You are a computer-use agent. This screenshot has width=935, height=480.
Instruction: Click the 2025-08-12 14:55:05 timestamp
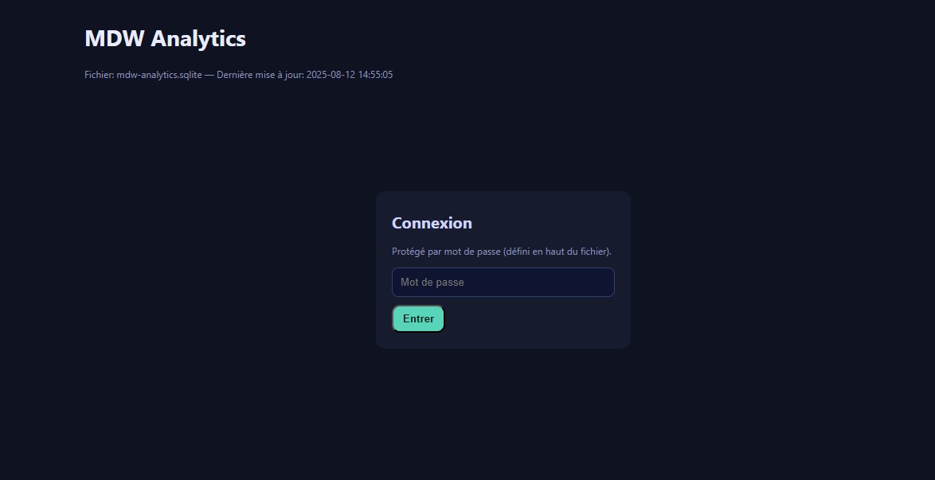pyautogui.click(x=350, y=75)
